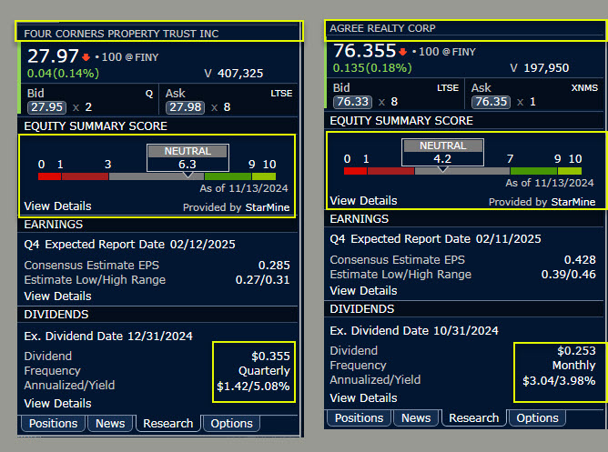
Task: Switch to Options tab in Four Corners panel
Action: (231, 423)
